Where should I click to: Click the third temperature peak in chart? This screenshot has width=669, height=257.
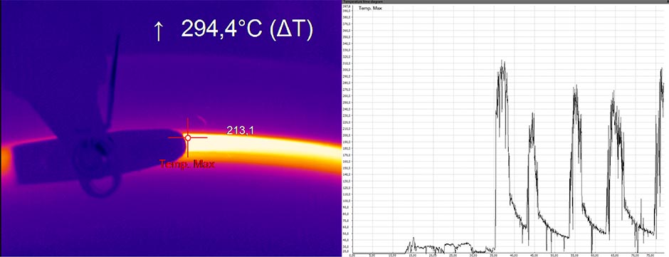tap(576, 86)
